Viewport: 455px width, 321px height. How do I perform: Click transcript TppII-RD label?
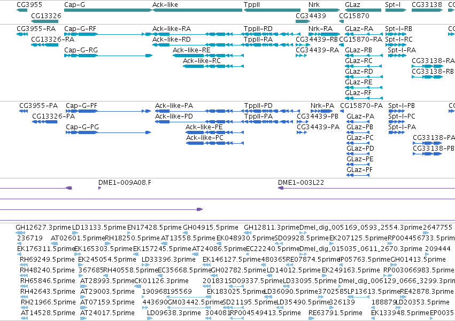258,29
